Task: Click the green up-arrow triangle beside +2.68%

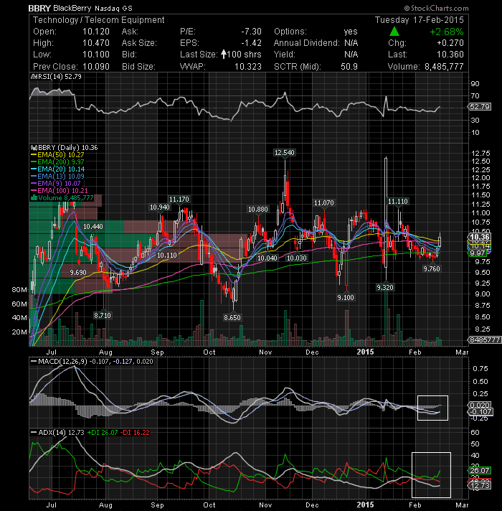Action: tap(394, 32)
